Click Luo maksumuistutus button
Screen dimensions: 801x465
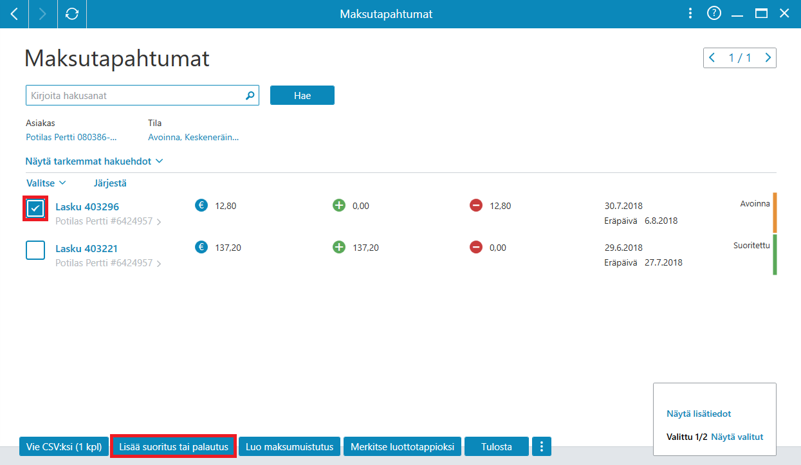coord(290,446)
